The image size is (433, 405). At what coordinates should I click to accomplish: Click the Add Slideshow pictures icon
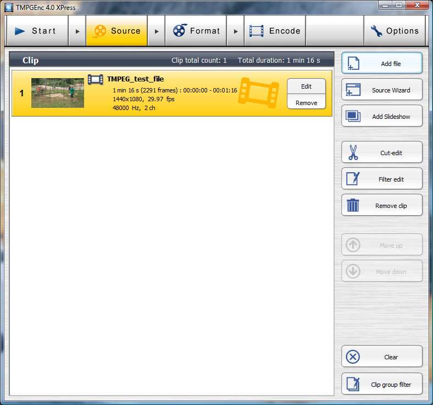[353, 116]
